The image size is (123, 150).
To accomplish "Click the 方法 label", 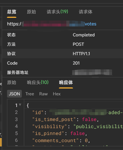I will pos(11,44).
